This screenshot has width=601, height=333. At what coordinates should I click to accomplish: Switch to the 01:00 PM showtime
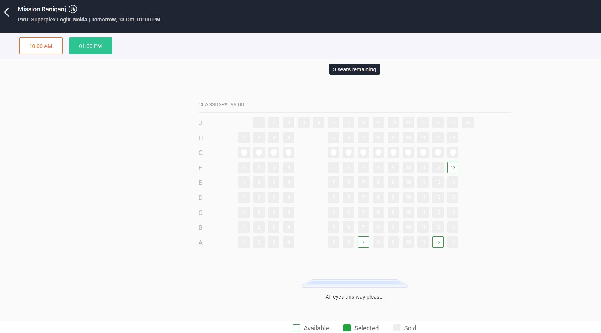point(90,46)
